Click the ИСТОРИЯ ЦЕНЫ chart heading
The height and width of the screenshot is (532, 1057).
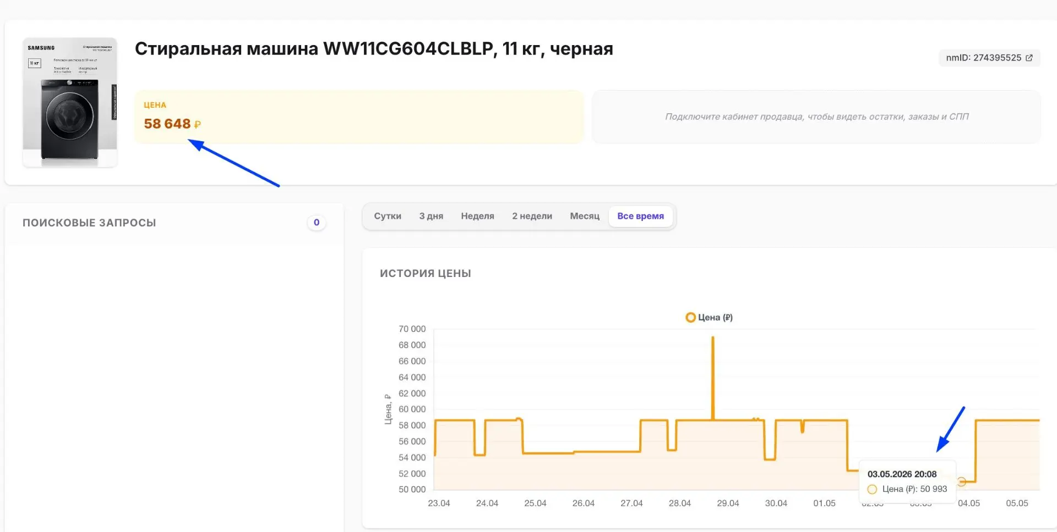[425, 273]
